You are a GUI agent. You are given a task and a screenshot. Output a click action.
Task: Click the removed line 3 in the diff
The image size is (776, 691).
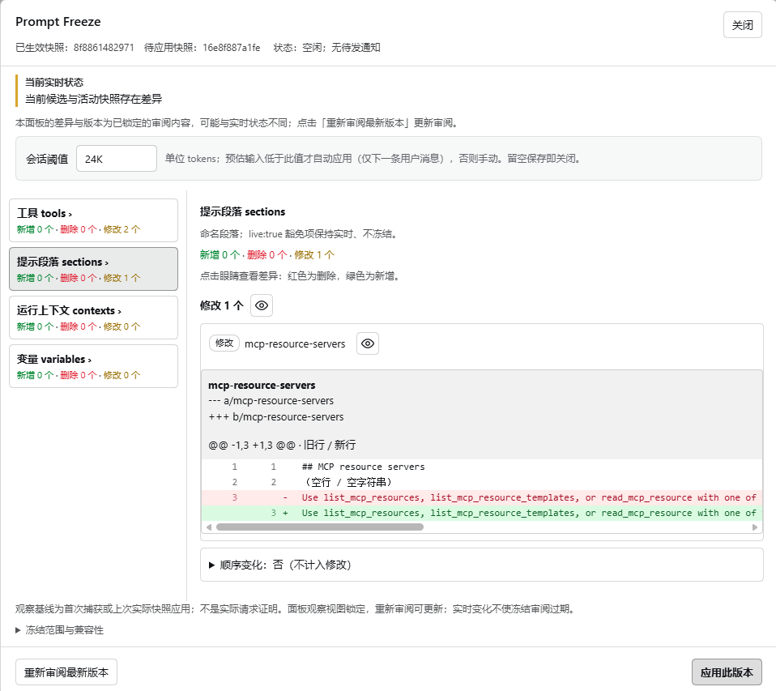point(481,497)
